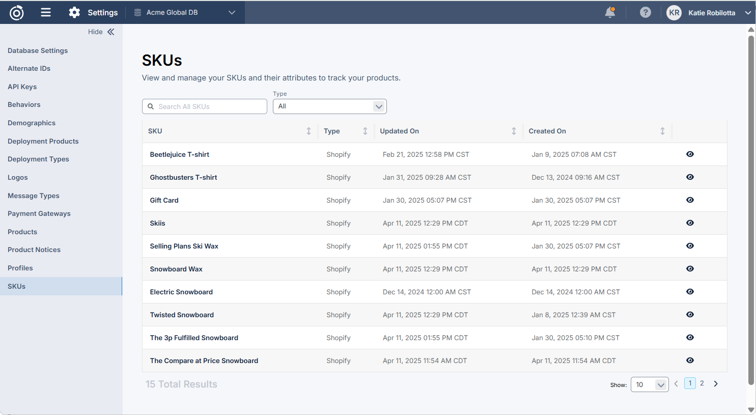Go to Payment Gateways in sidebar

(39, 214)
